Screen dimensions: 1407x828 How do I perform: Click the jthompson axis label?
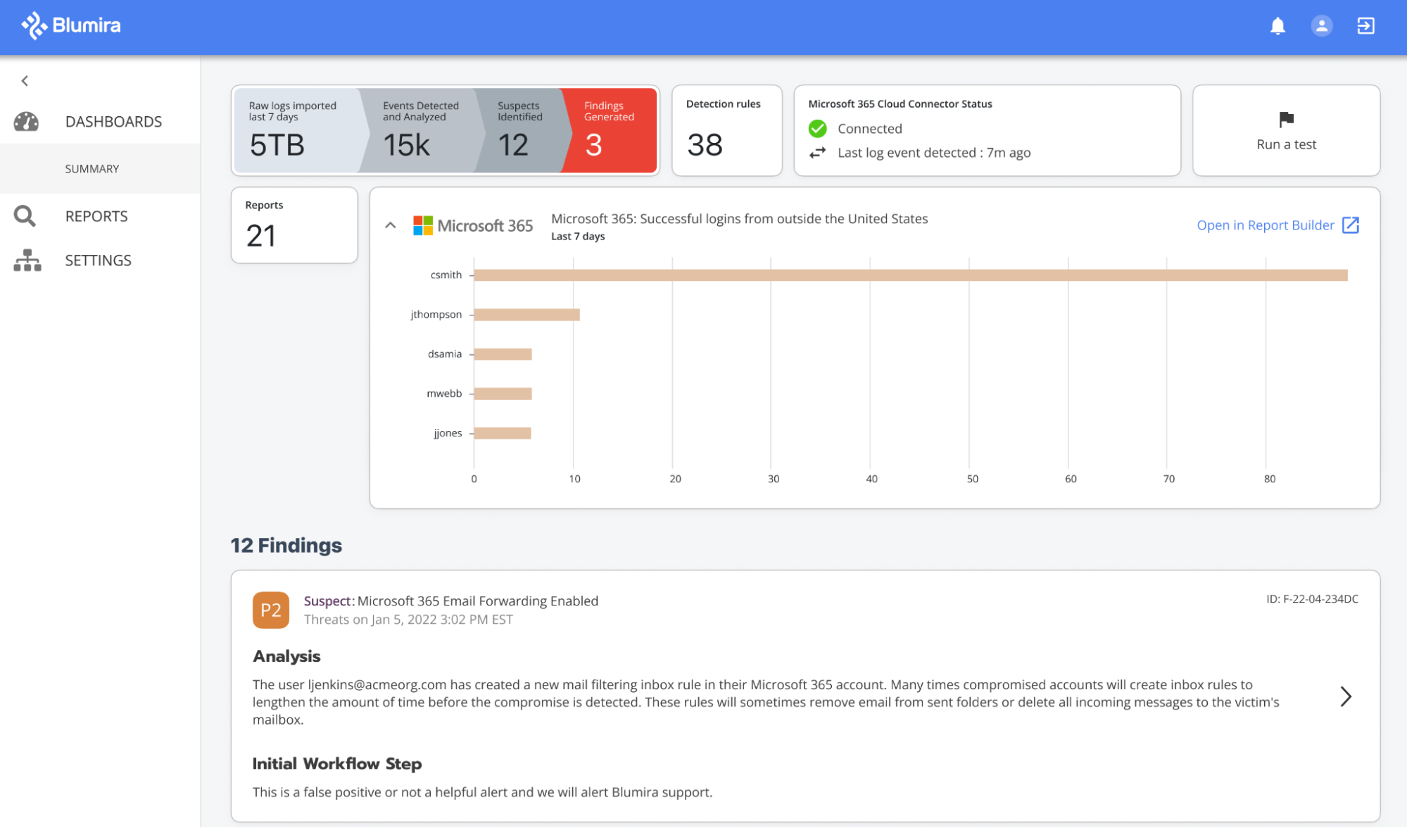coord(436,315)
